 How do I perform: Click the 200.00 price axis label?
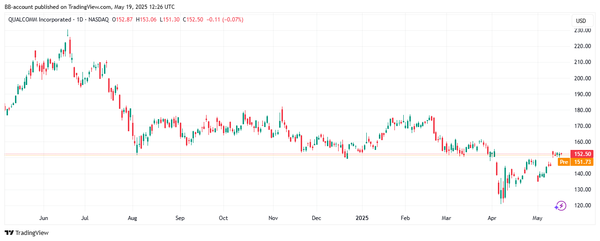tap(583, 78)
